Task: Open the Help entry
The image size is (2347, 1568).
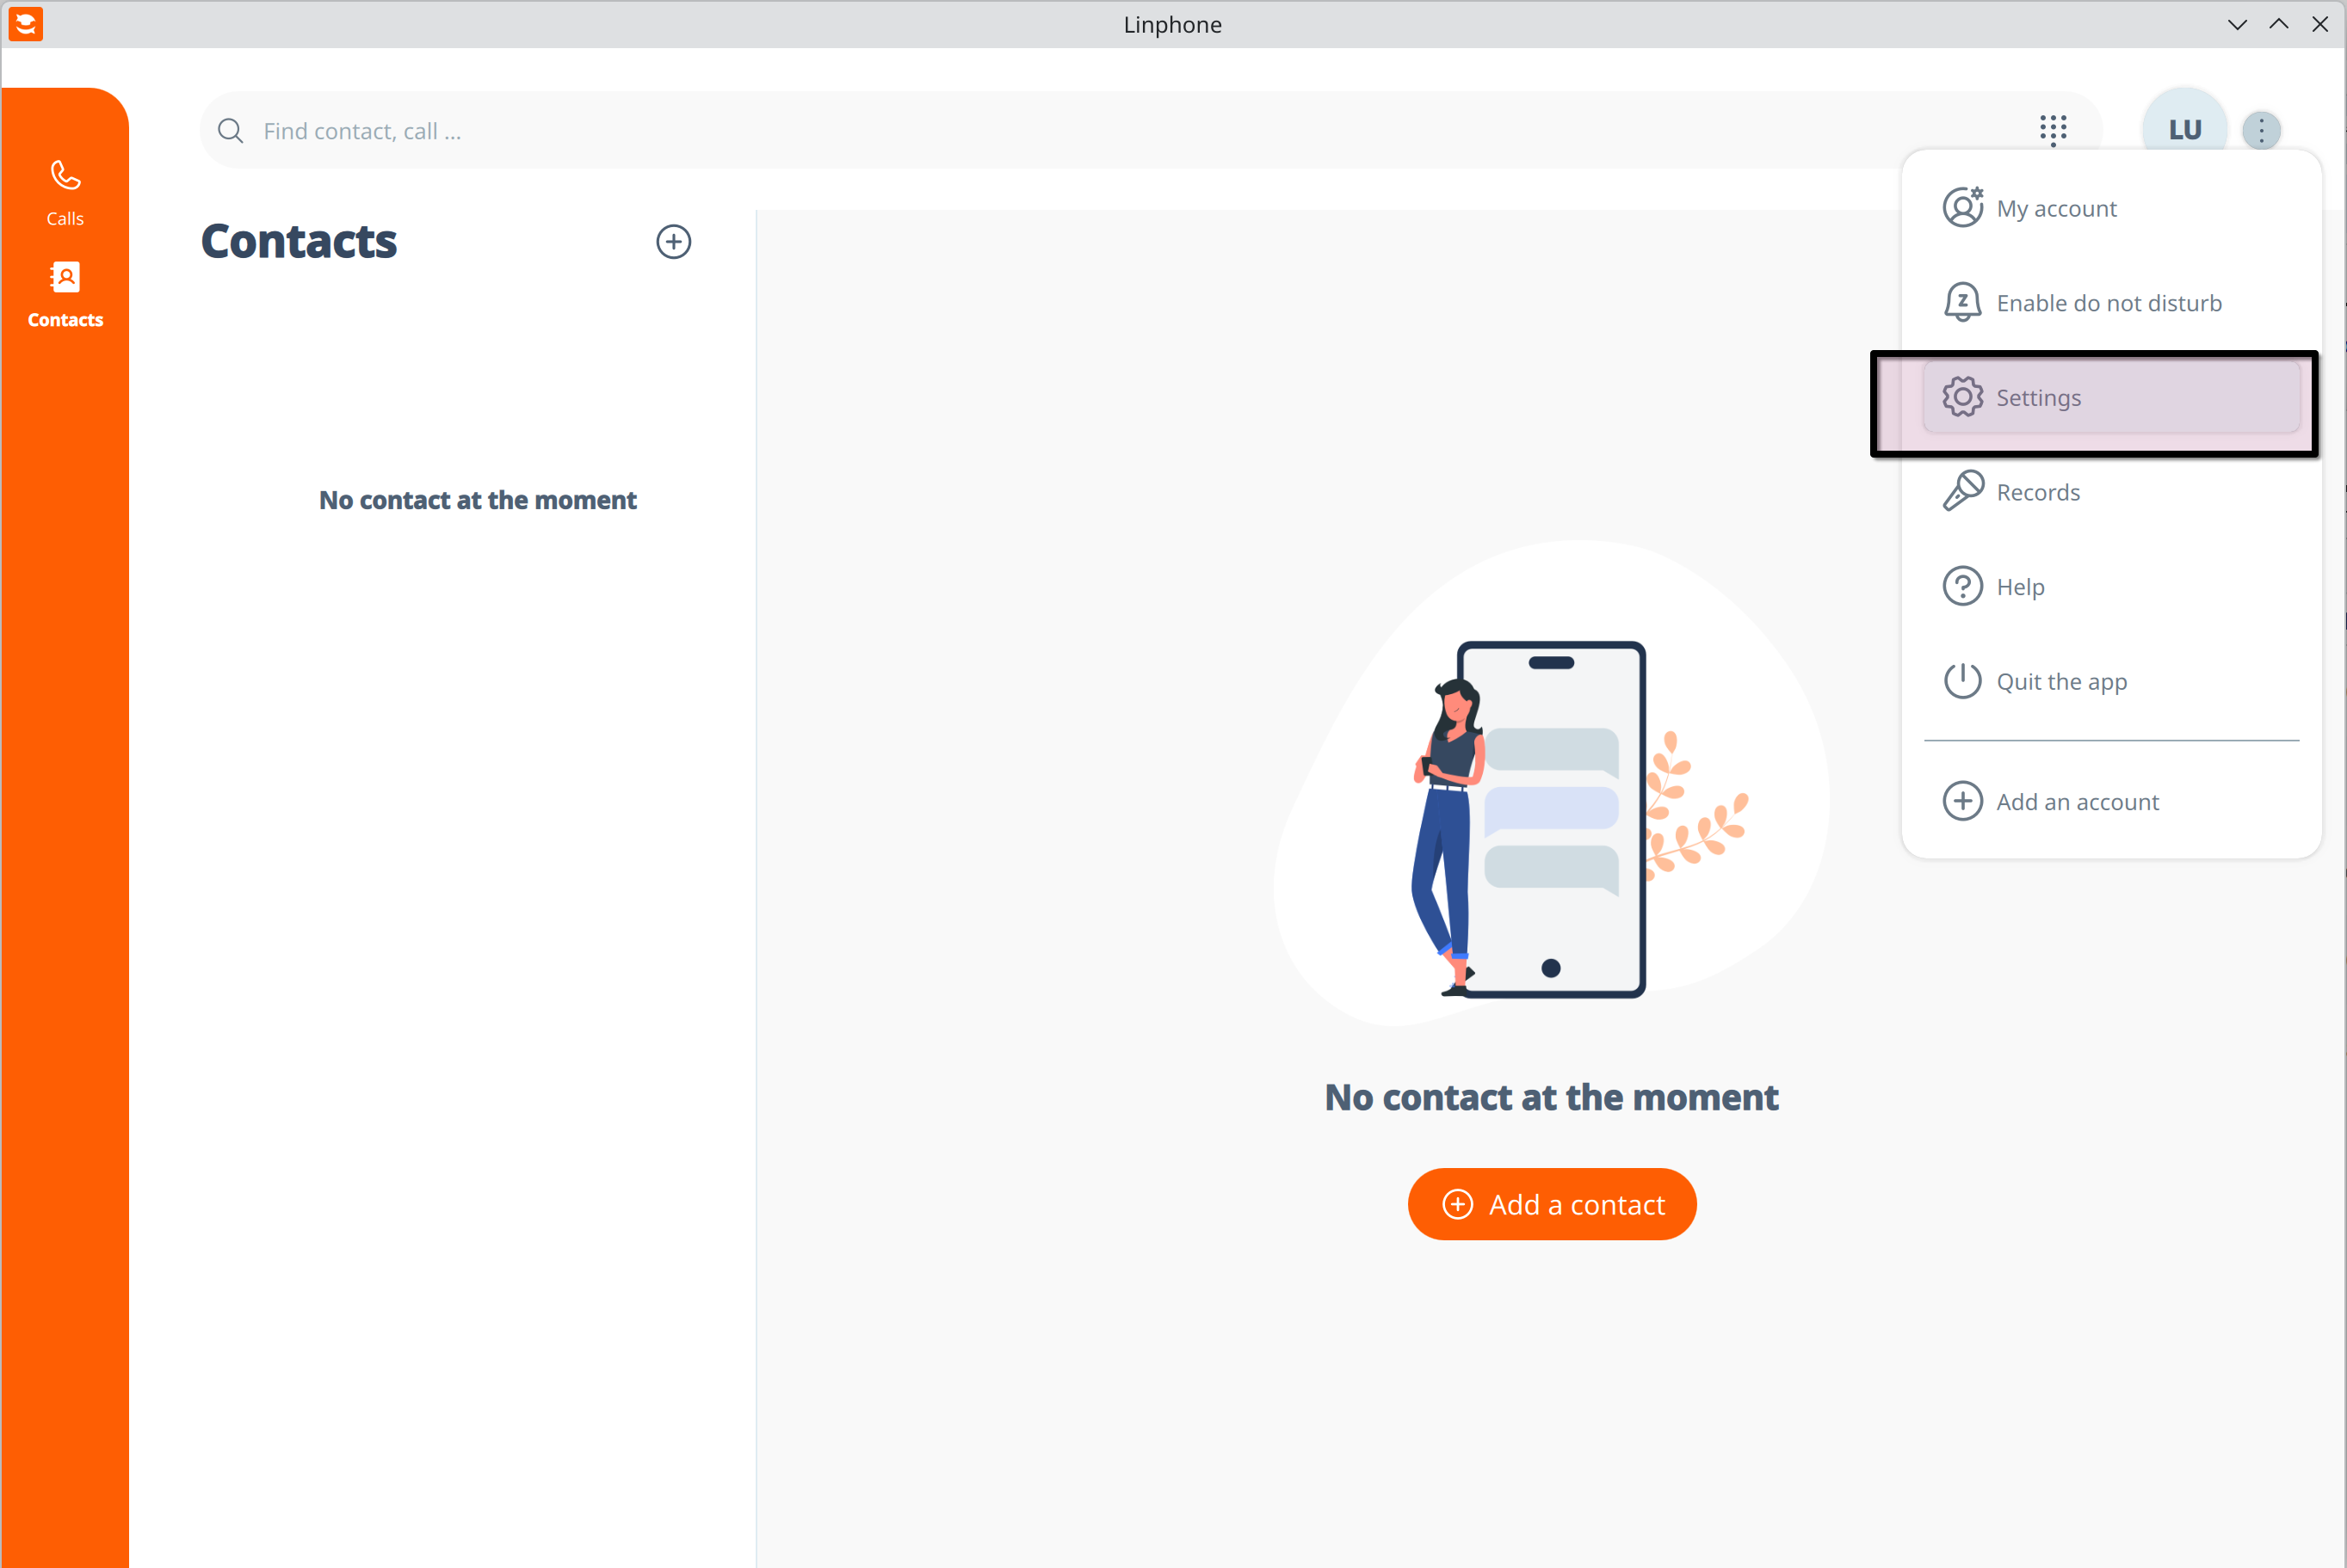Action: click(x=2020, y=586)
